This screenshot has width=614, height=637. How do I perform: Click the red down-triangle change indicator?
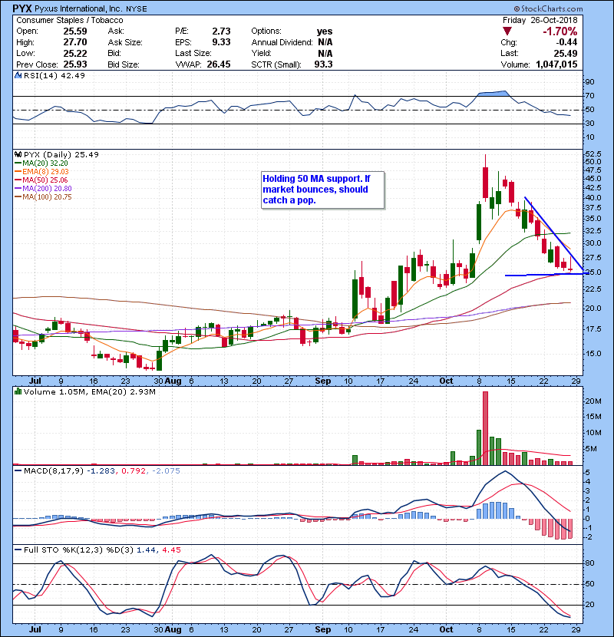[x=507, y=31]
